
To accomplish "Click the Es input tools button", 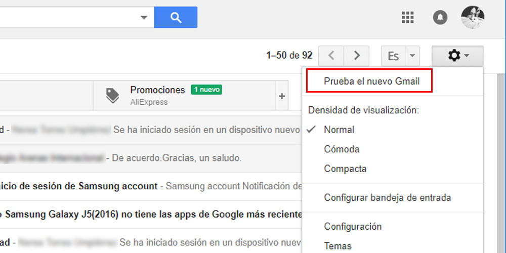I will pos(393,56).
